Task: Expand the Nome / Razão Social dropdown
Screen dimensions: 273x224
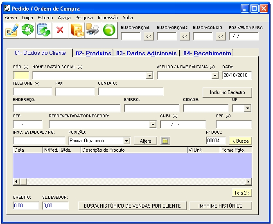Action: click(150, 76)
